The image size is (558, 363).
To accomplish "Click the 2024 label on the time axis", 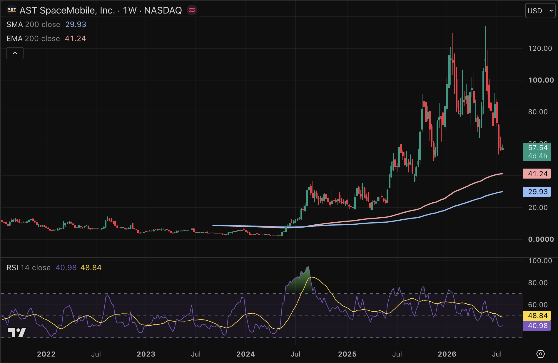I will click(x=246, y=354).
